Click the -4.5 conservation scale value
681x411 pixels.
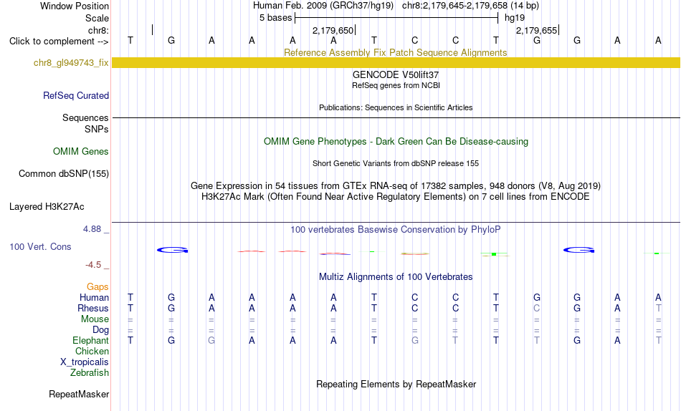(x=93, y=265)
